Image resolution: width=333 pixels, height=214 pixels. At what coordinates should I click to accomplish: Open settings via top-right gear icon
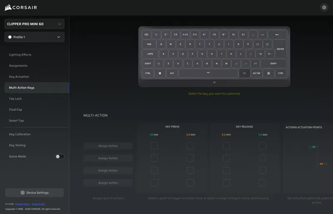(x=324, y=7)
